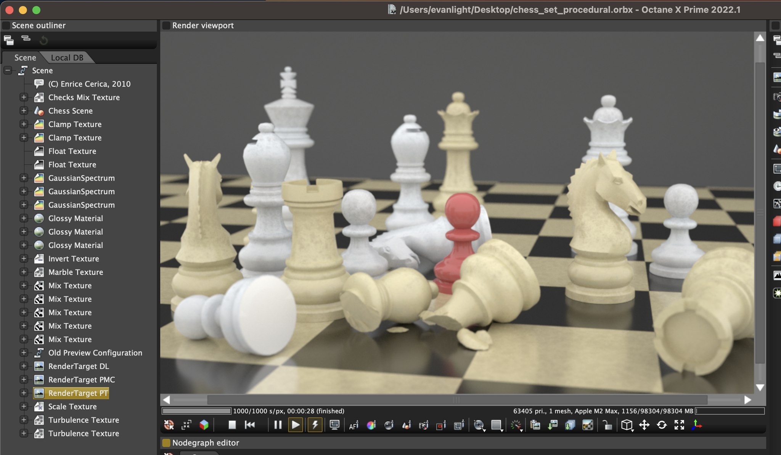Click the copy render to clipboard icon
The width and height of the screenshot is (781, 455).
pyautogui.click(x=535, y=425)
